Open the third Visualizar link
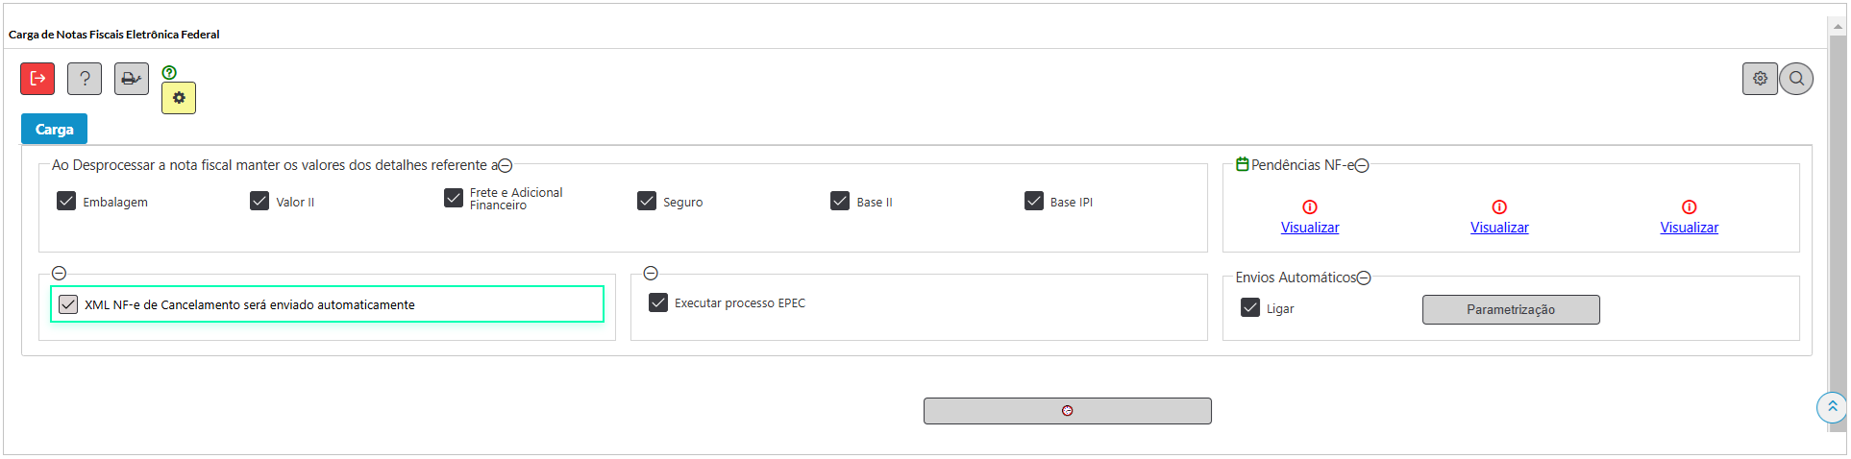Viewport: 1851px width, 459px height. [1690, 228]
